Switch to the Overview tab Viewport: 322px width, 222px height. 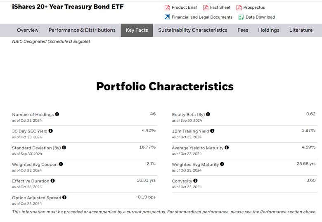point(28,30)
